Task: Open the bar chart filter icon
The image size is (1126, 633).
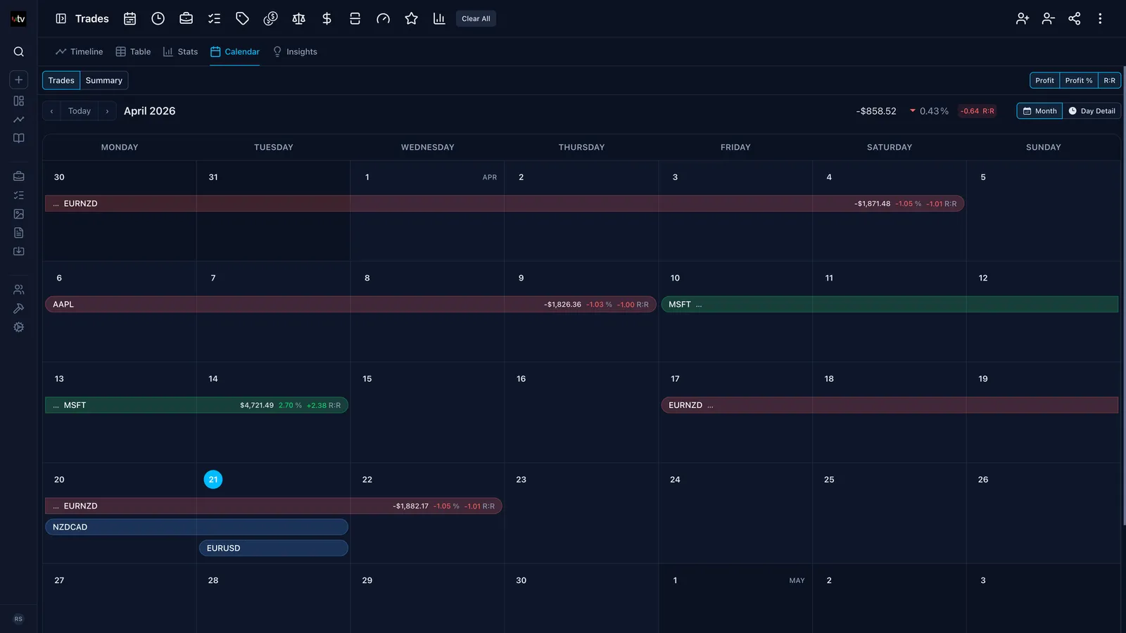Action: (439, 19)
